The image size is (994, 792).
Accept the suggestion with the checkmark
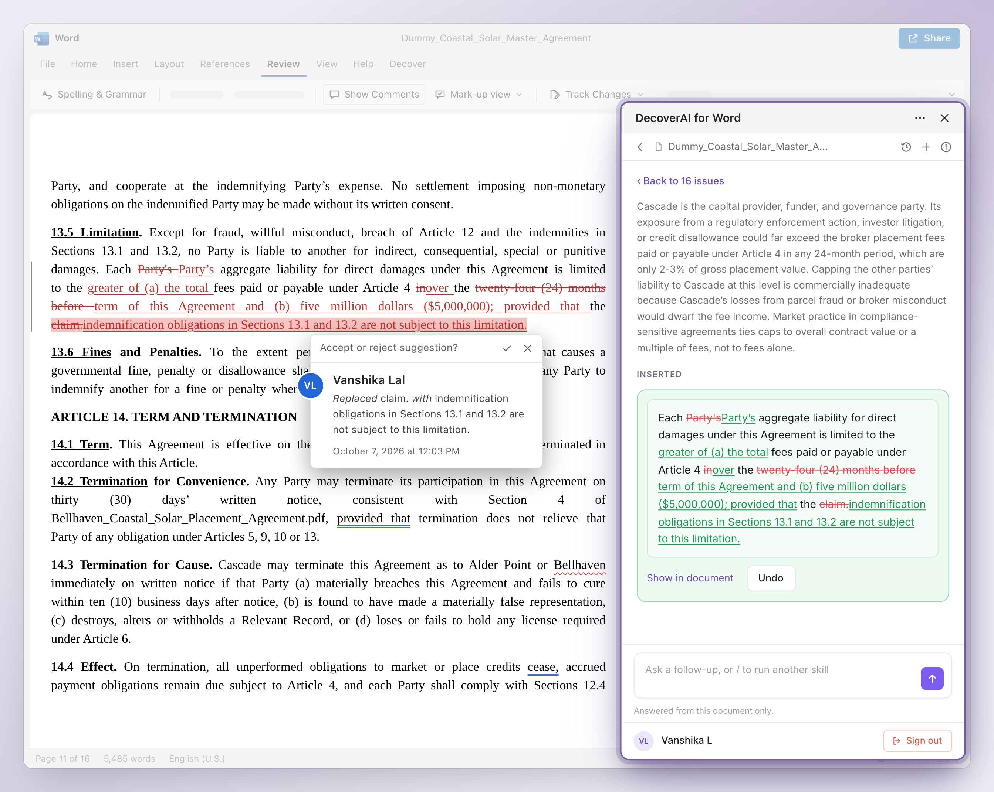(x=507, y=349)
